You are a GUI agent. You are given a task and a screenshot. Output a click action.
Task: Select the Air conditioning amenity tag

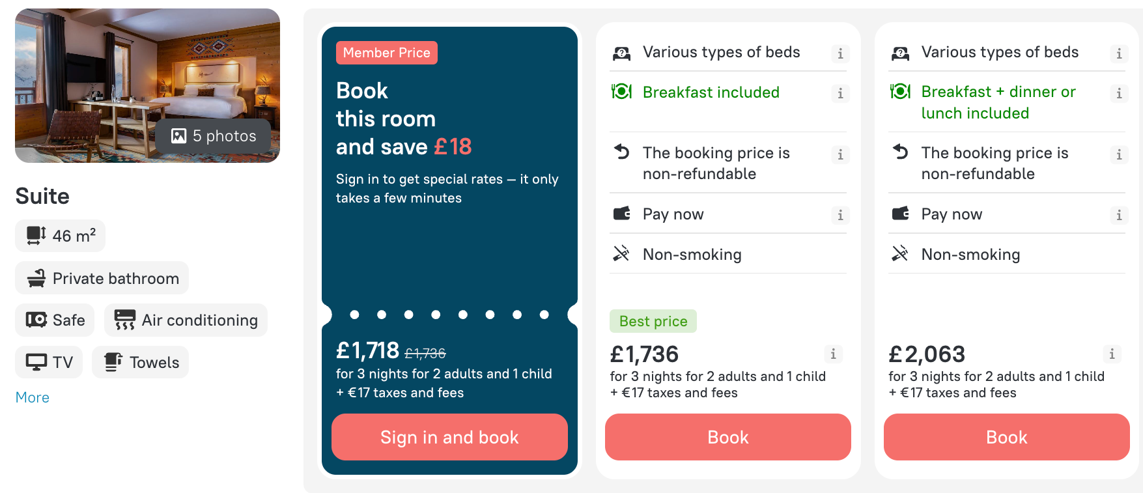pos(186,320)
